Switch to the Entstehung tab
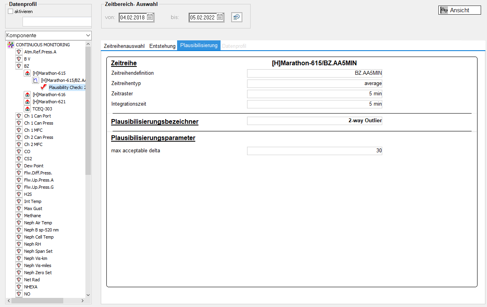487x307 pixels. (x=162, y=46)
